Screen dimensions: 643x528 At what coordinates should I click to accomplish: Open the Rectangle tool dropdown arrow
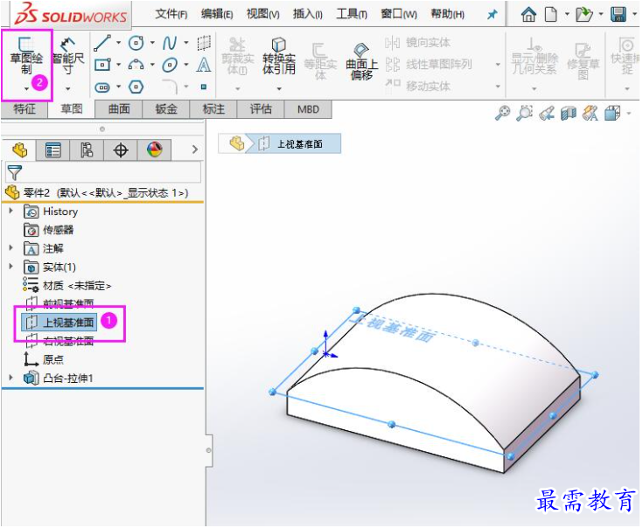click(x=118, y=65)
